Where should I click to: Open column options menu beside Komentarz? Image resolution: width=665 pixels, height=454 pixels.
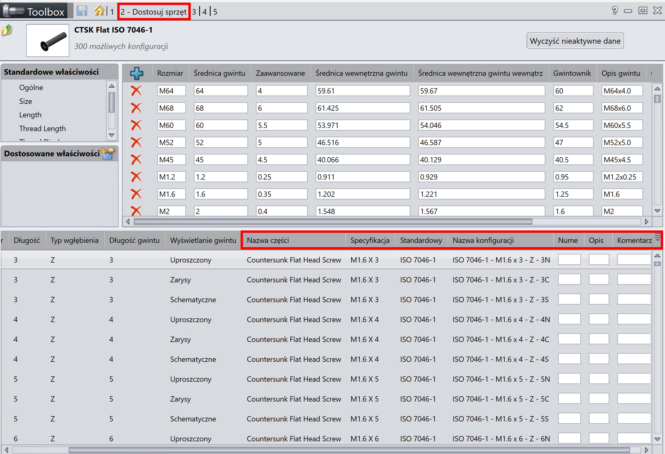tap(658, 237)
